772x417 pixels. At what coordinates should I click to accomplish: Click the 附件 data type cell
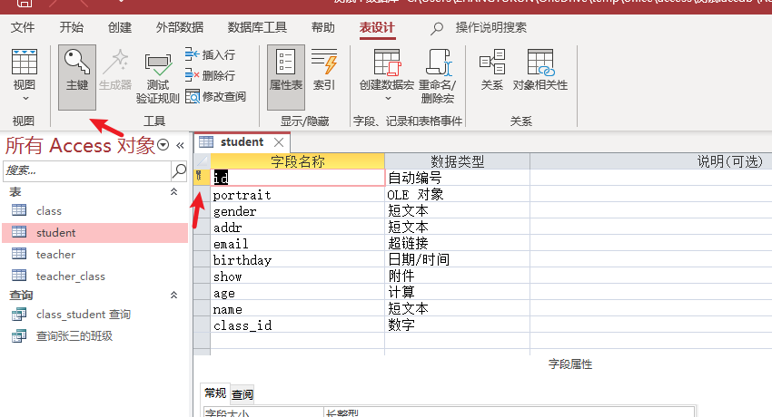click(x=457, y=276)
